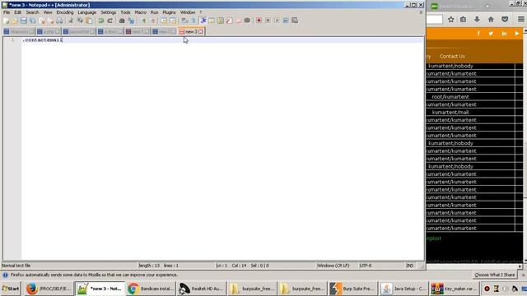Click the Copy toolbar icon
The image size is (527, 296).
click(x=80, y=21)
